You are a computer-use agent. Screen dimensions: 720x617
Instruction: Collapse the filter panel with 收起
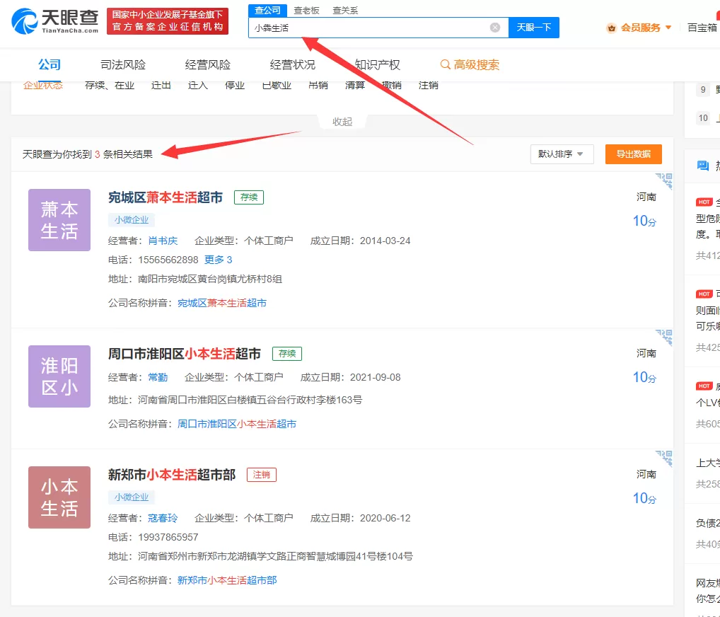342,122
